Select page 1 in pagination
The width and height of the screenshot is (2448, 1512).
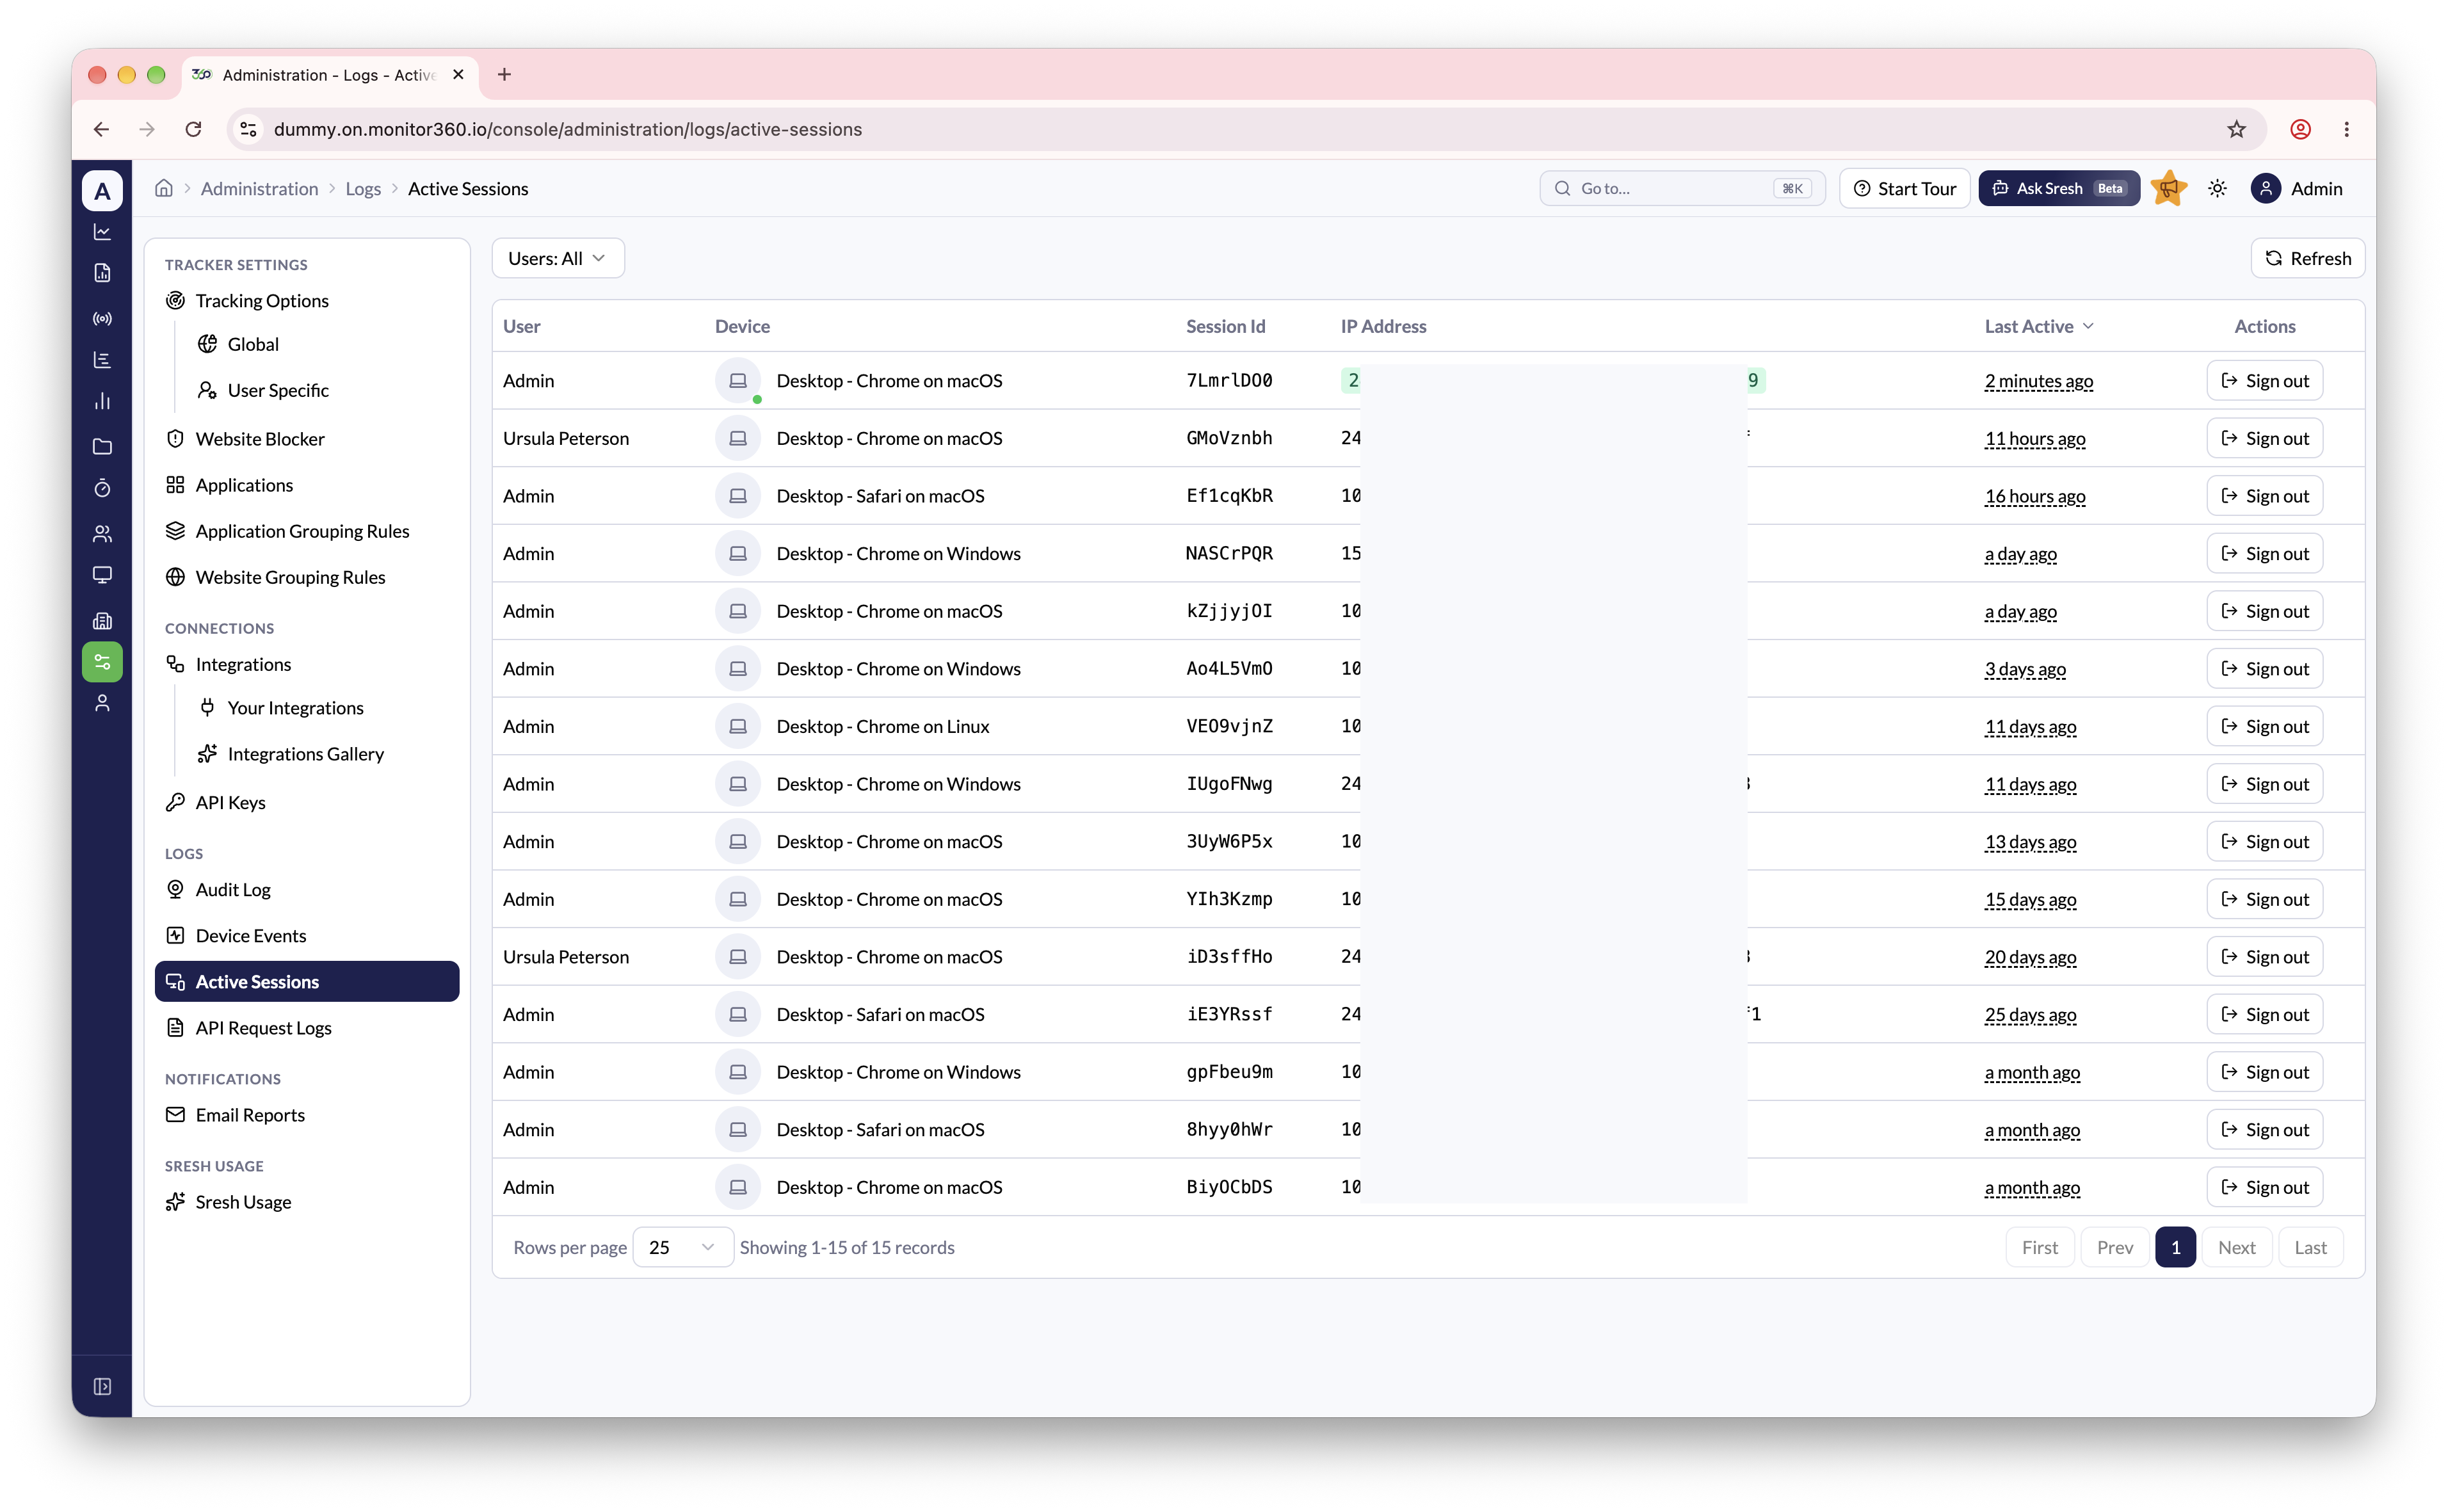[2175, 1247]
